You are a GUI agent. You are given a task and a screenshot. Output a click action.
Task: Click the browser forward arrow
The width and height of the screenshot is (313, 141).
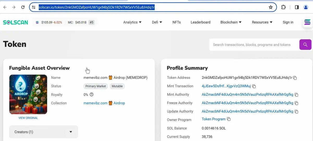pos(14,7)
